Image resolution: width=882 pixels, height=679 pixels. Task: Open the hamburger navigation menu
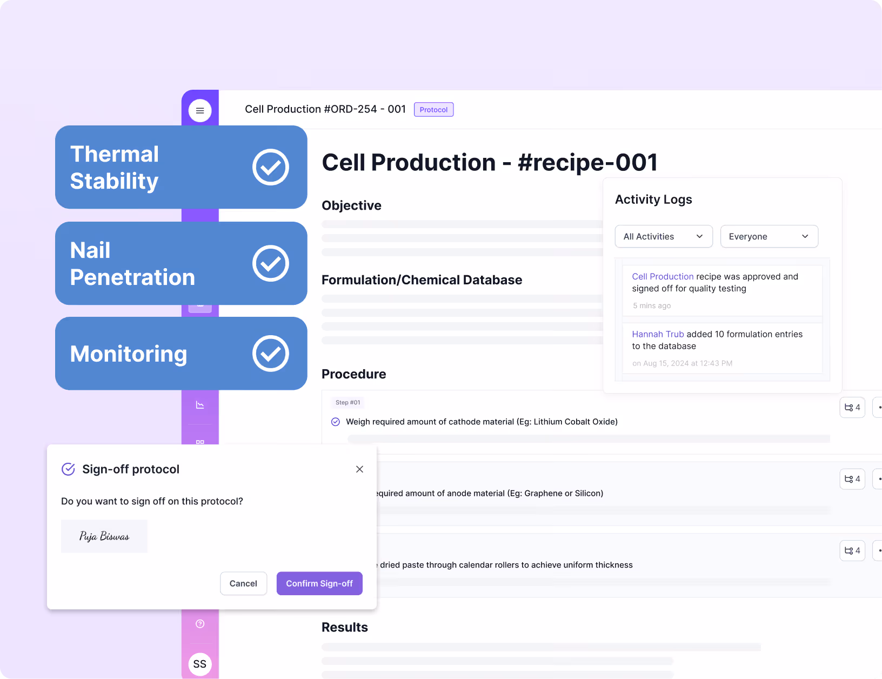[x=200, y=110]
